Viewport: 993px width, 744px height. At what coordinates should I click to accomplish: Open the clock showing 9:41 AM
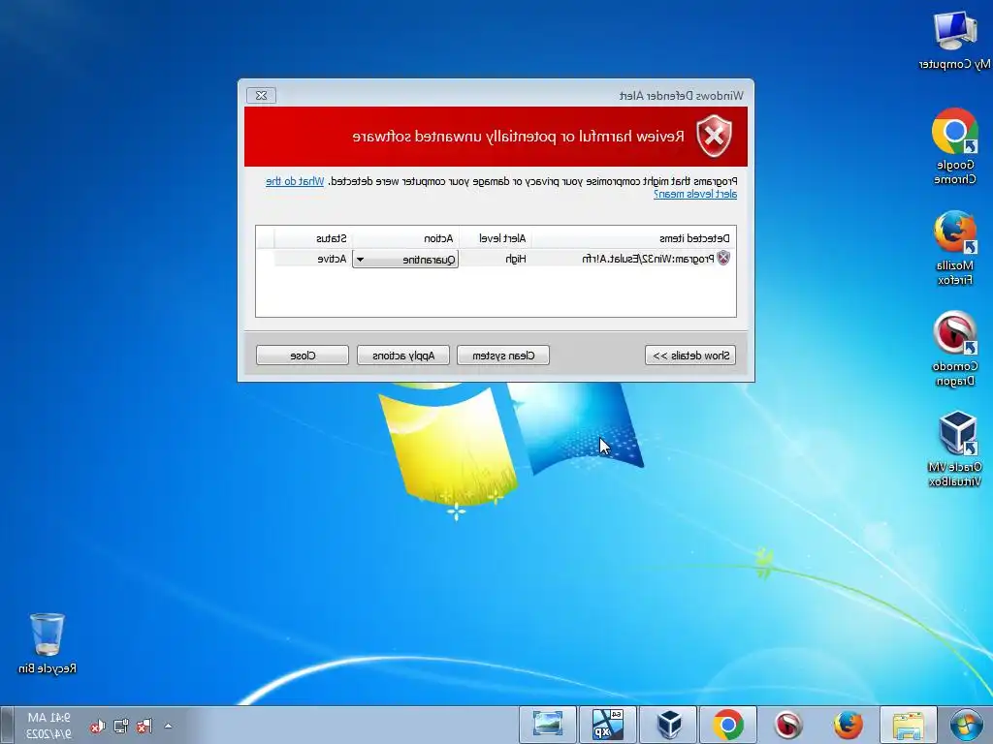(48, 726)
